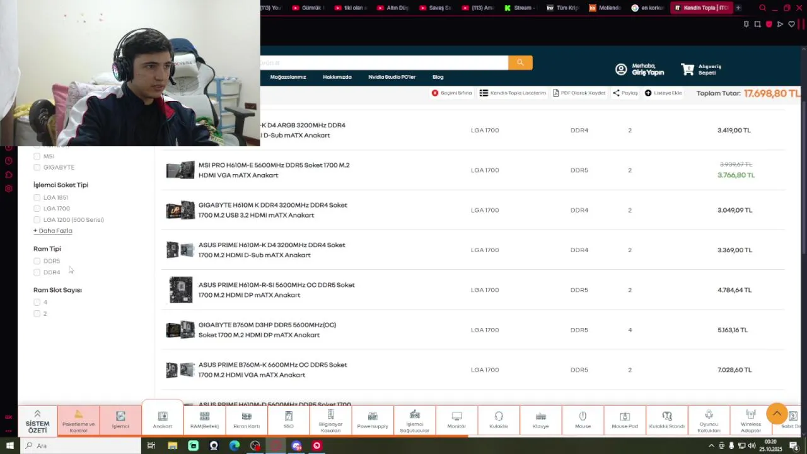Open Kendin Topla Listelerim
This screenshot has height=454, width=807.
click(x=513, y=93)
